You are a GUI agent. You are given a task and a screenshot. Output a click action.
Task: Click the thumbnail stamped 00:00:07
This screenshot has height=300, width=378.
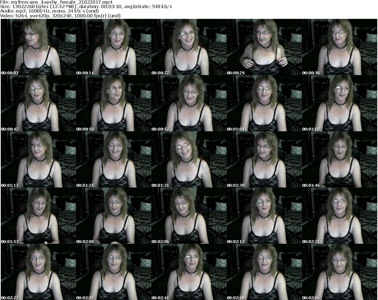(38, 47)
